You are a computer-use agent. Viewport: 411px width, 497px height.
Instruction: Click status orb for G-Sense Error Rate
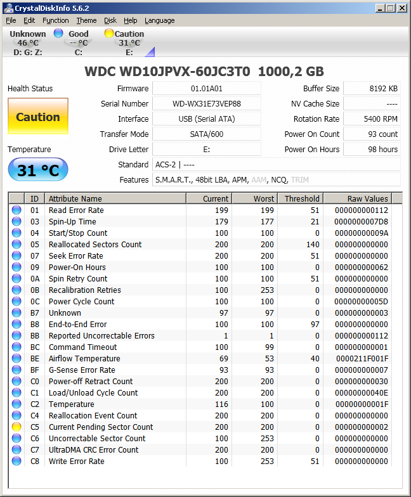16,370
